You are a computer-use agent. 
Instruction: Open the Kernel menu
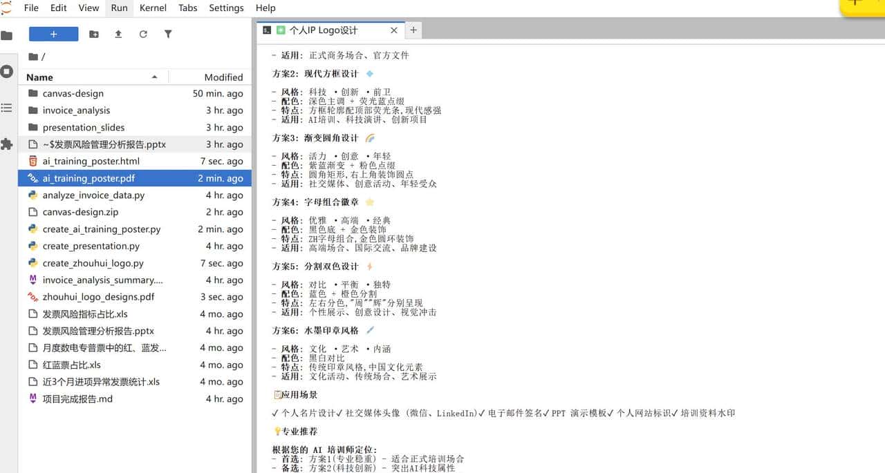[152, 8]
